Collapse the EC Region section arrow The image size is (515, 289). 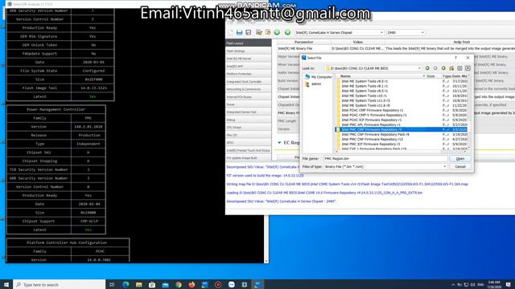279,143
